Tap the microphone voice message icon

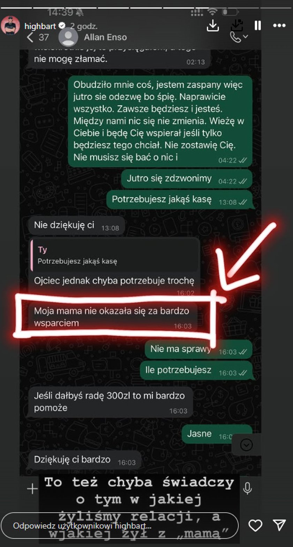pos(247,488)
